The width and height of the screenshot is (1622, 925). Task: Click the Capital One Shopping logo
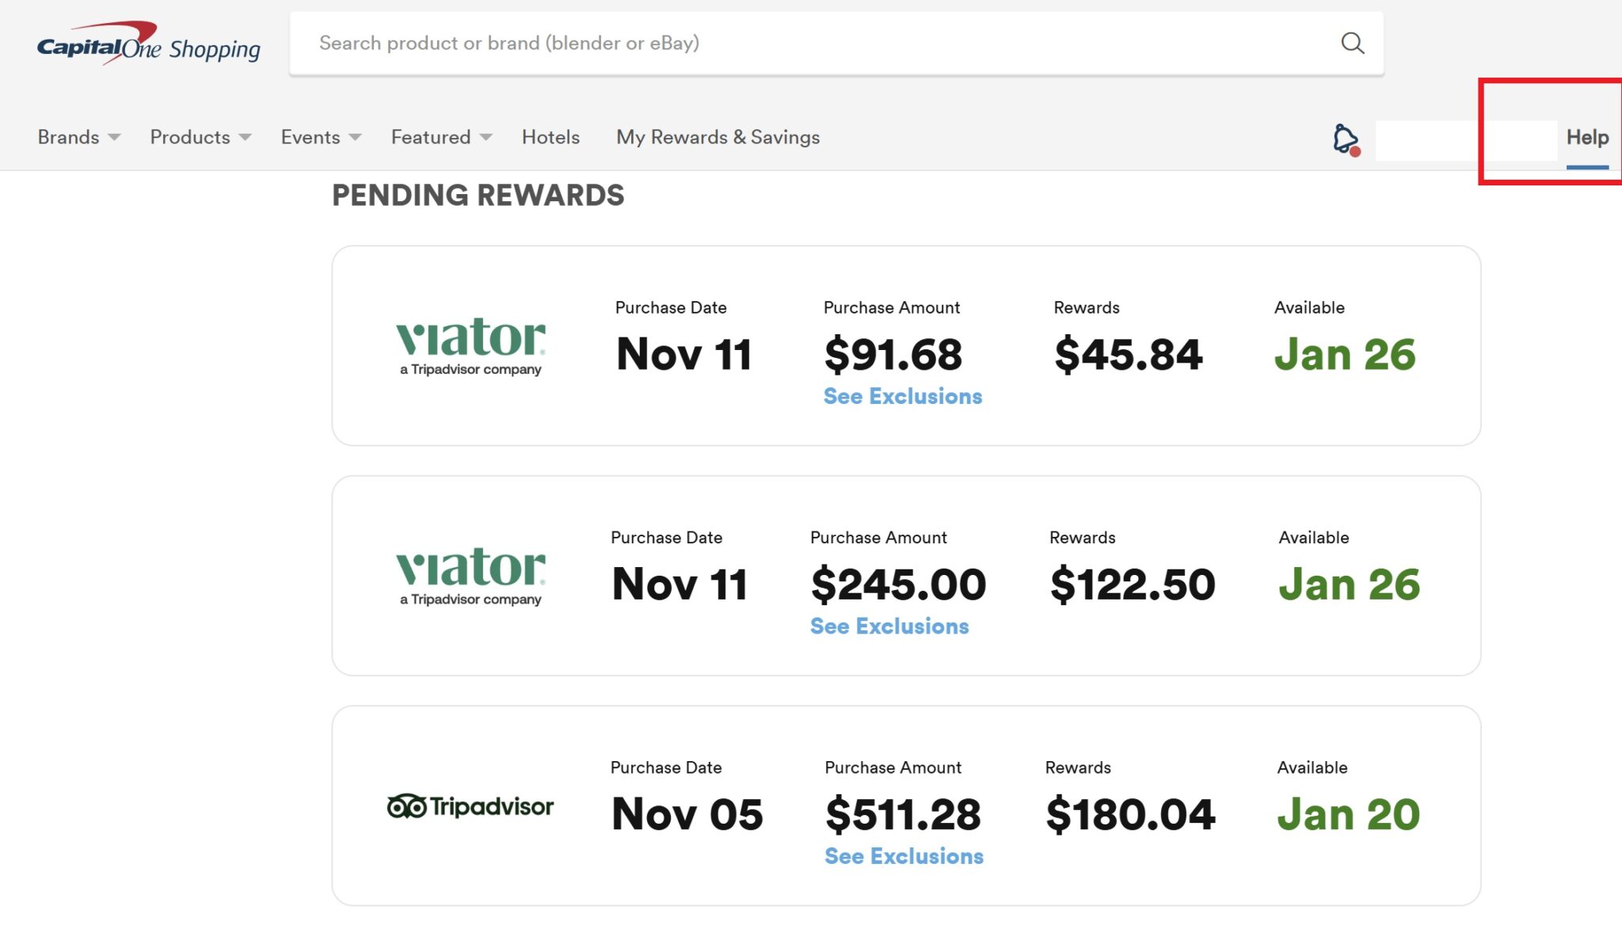click(x=148, y=44)
